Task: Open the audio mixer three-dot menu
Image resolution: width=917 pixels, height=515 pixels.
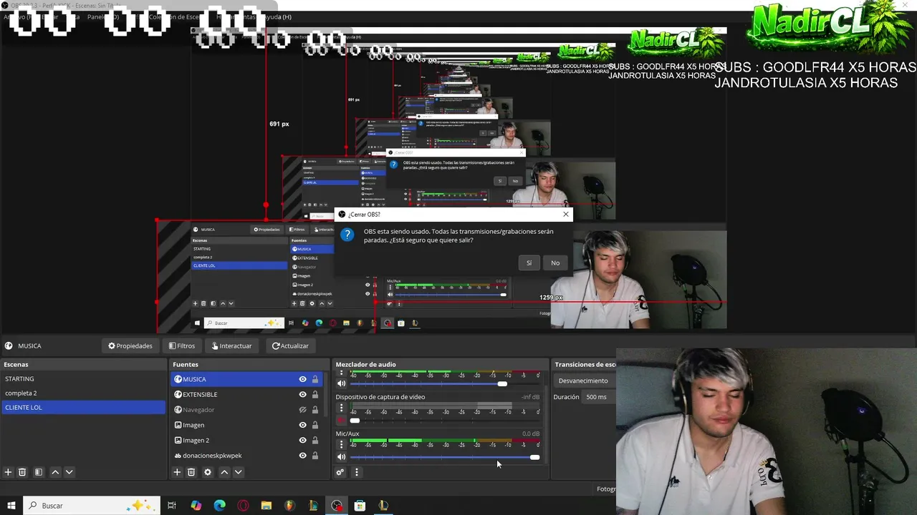Action: click(x=356, y=472)
